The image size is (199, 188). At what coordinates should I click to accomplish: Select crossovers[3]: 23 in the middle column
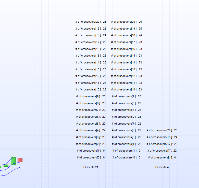pyautogui.click(x=126, y=110)
